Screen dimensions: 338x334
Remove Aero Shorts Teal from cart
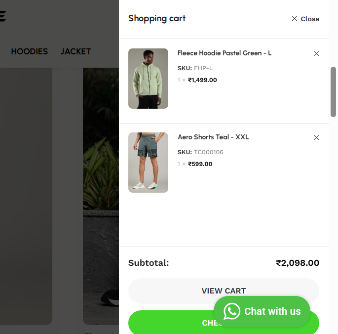(316, 137)
